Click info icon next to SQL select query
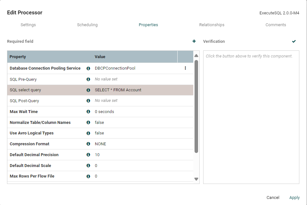Screen dimensions: 307x205 (88, 90)
